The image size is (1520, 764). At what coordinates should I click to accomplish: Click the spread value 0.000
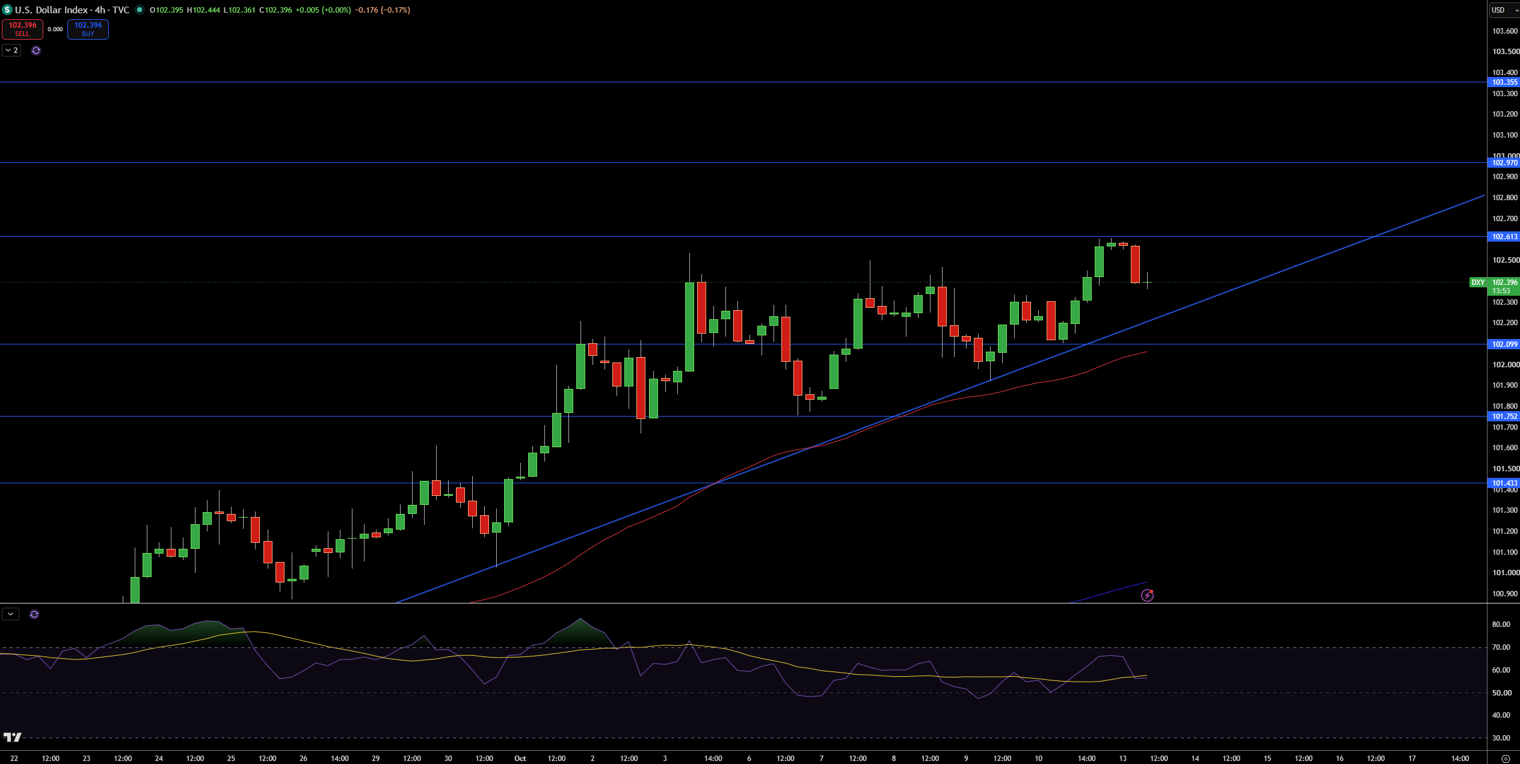click(x=55, y=29)
